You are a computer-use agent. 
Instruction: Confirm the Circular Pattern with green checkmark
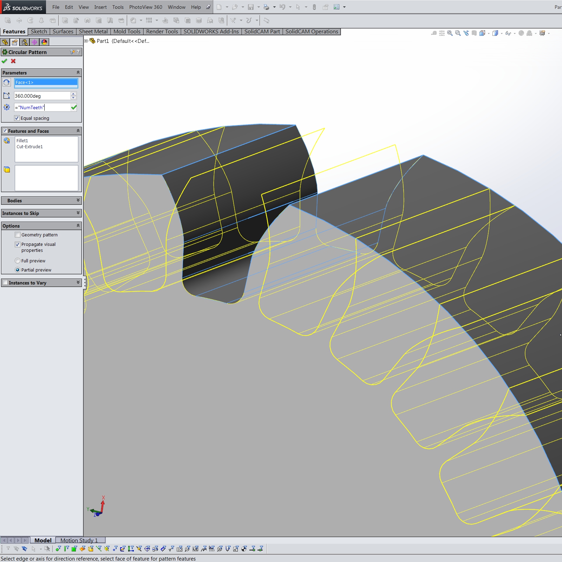click(x=5, y=61)
